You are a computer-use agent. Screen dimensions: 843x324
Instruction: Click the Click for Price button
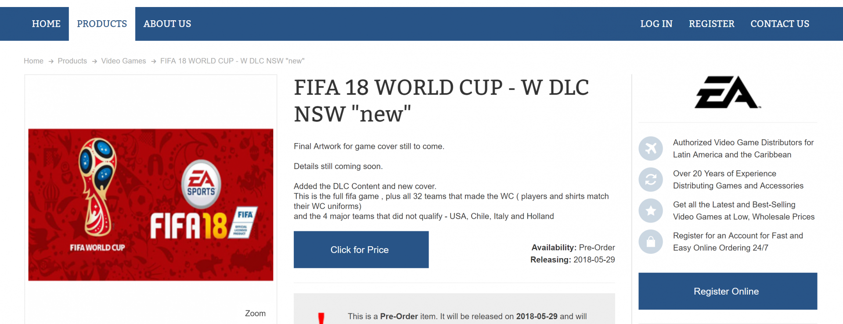tap(361, 250)
